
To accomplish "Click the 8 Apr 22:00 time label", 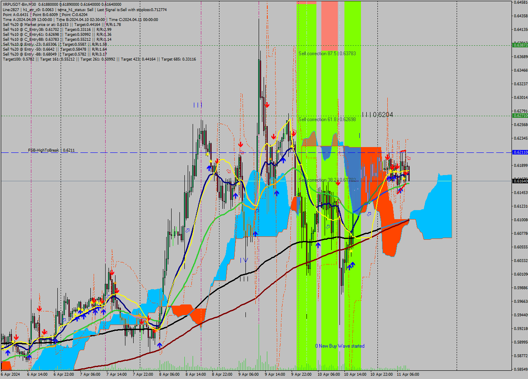I will (x=222, y=374).
